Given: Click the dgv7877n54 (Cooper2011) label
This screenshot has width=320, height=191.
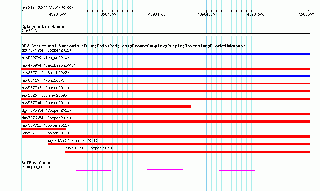Looking at the screenshot, I should [x=73, y=140].
